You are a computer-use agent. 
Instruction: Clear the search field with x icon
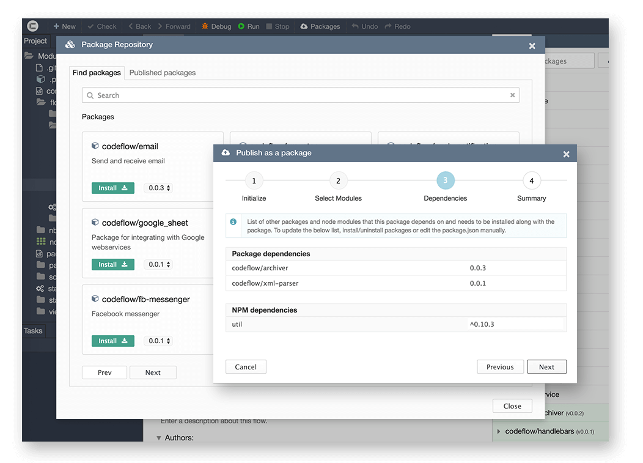click(512, 95)
